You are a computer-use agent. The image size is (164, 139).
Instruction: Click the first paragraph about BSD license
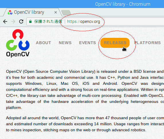(x=85, y=90)
